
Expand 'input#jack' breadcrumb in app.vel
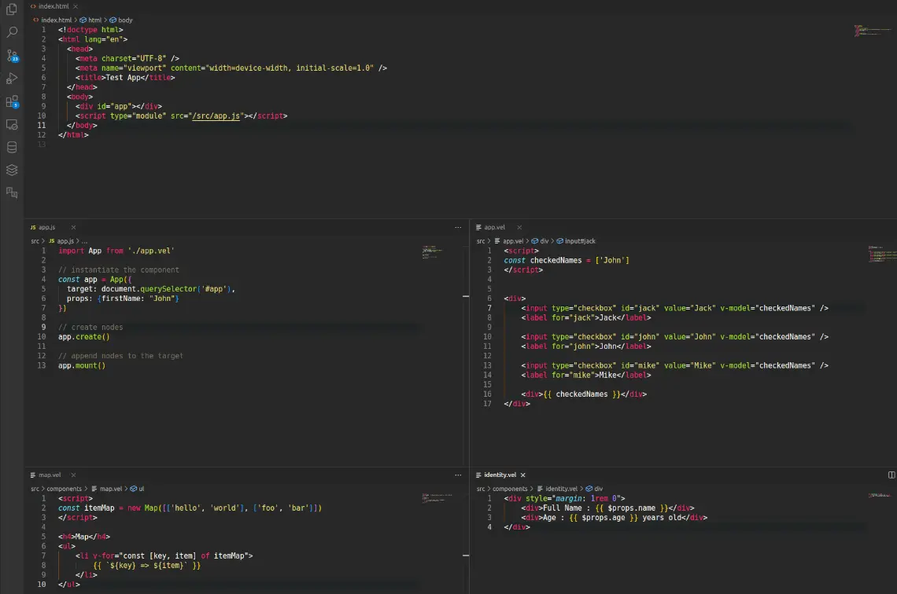click(x=580, y=241)
